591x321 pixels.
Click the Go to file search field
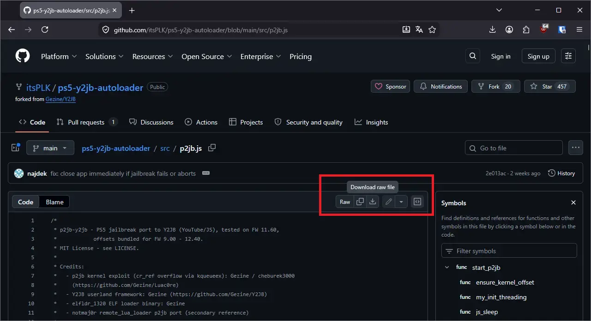pyautogui.click(x=514, y=148)
